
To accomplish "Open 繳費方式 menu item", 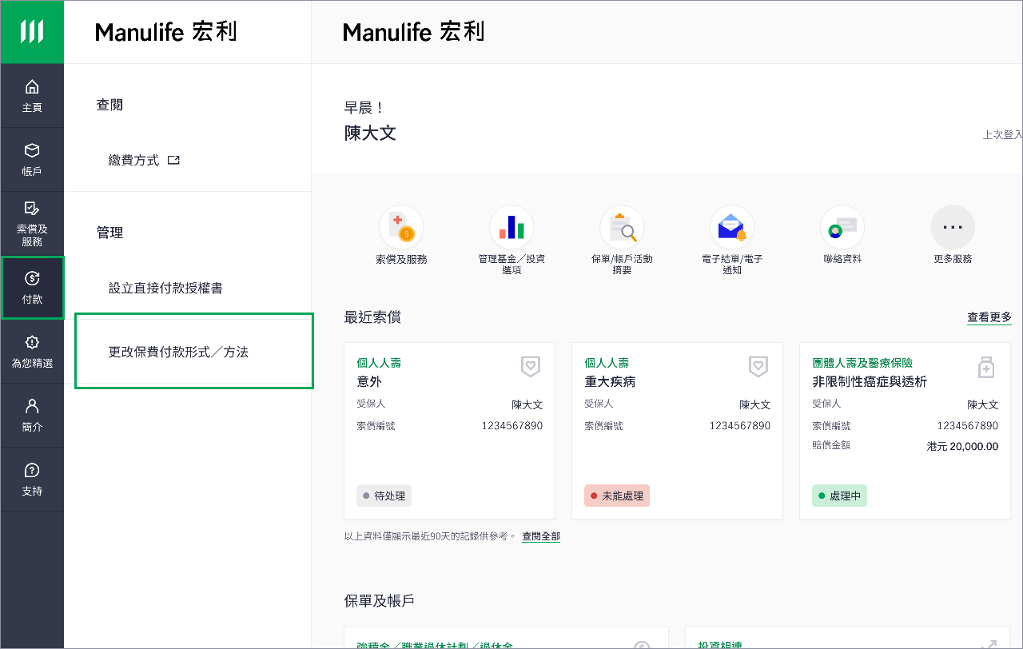I will pos(144,160).
